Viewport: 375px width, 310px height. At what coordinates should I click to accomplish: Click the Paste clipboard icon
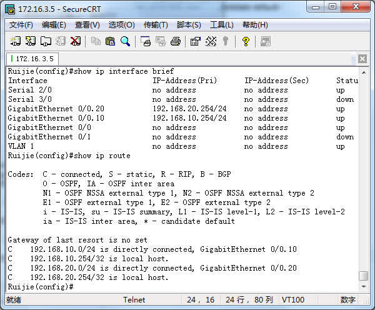pyautogui.click(x=111, y=41)
